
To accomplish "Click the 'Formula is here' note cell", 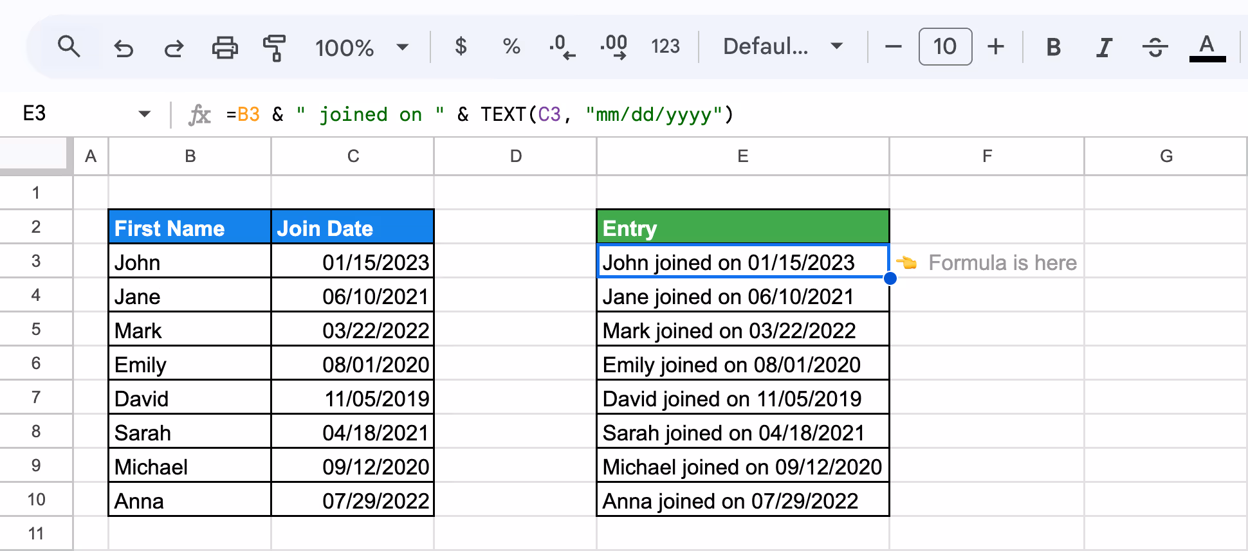I will pos(987,261).
